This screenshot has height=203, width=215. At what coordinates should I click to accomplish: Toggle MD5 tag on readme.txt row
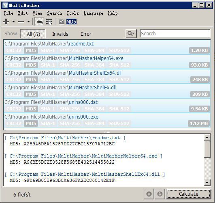click(31, 50)
